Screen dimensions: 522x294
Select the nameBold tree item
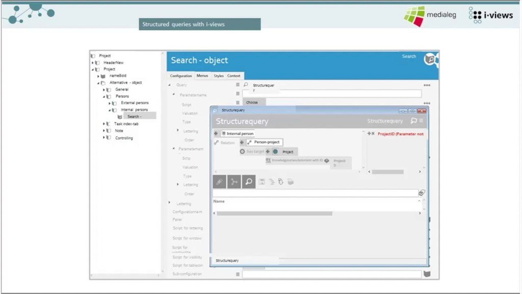click(x=118, y=76)
